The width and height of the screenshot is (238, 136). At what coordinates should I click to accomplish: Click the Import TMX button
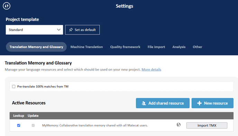[207, 126]
